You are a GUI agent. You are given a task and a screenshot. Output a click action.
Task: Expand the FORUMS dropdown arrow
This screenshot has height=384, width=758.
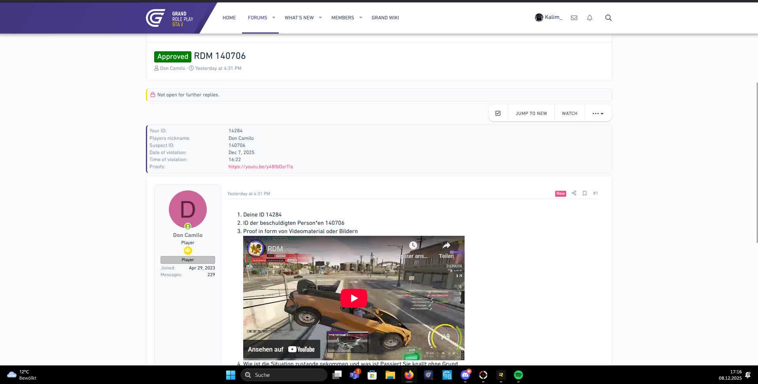pyautogui.click(x=273, y=17)
